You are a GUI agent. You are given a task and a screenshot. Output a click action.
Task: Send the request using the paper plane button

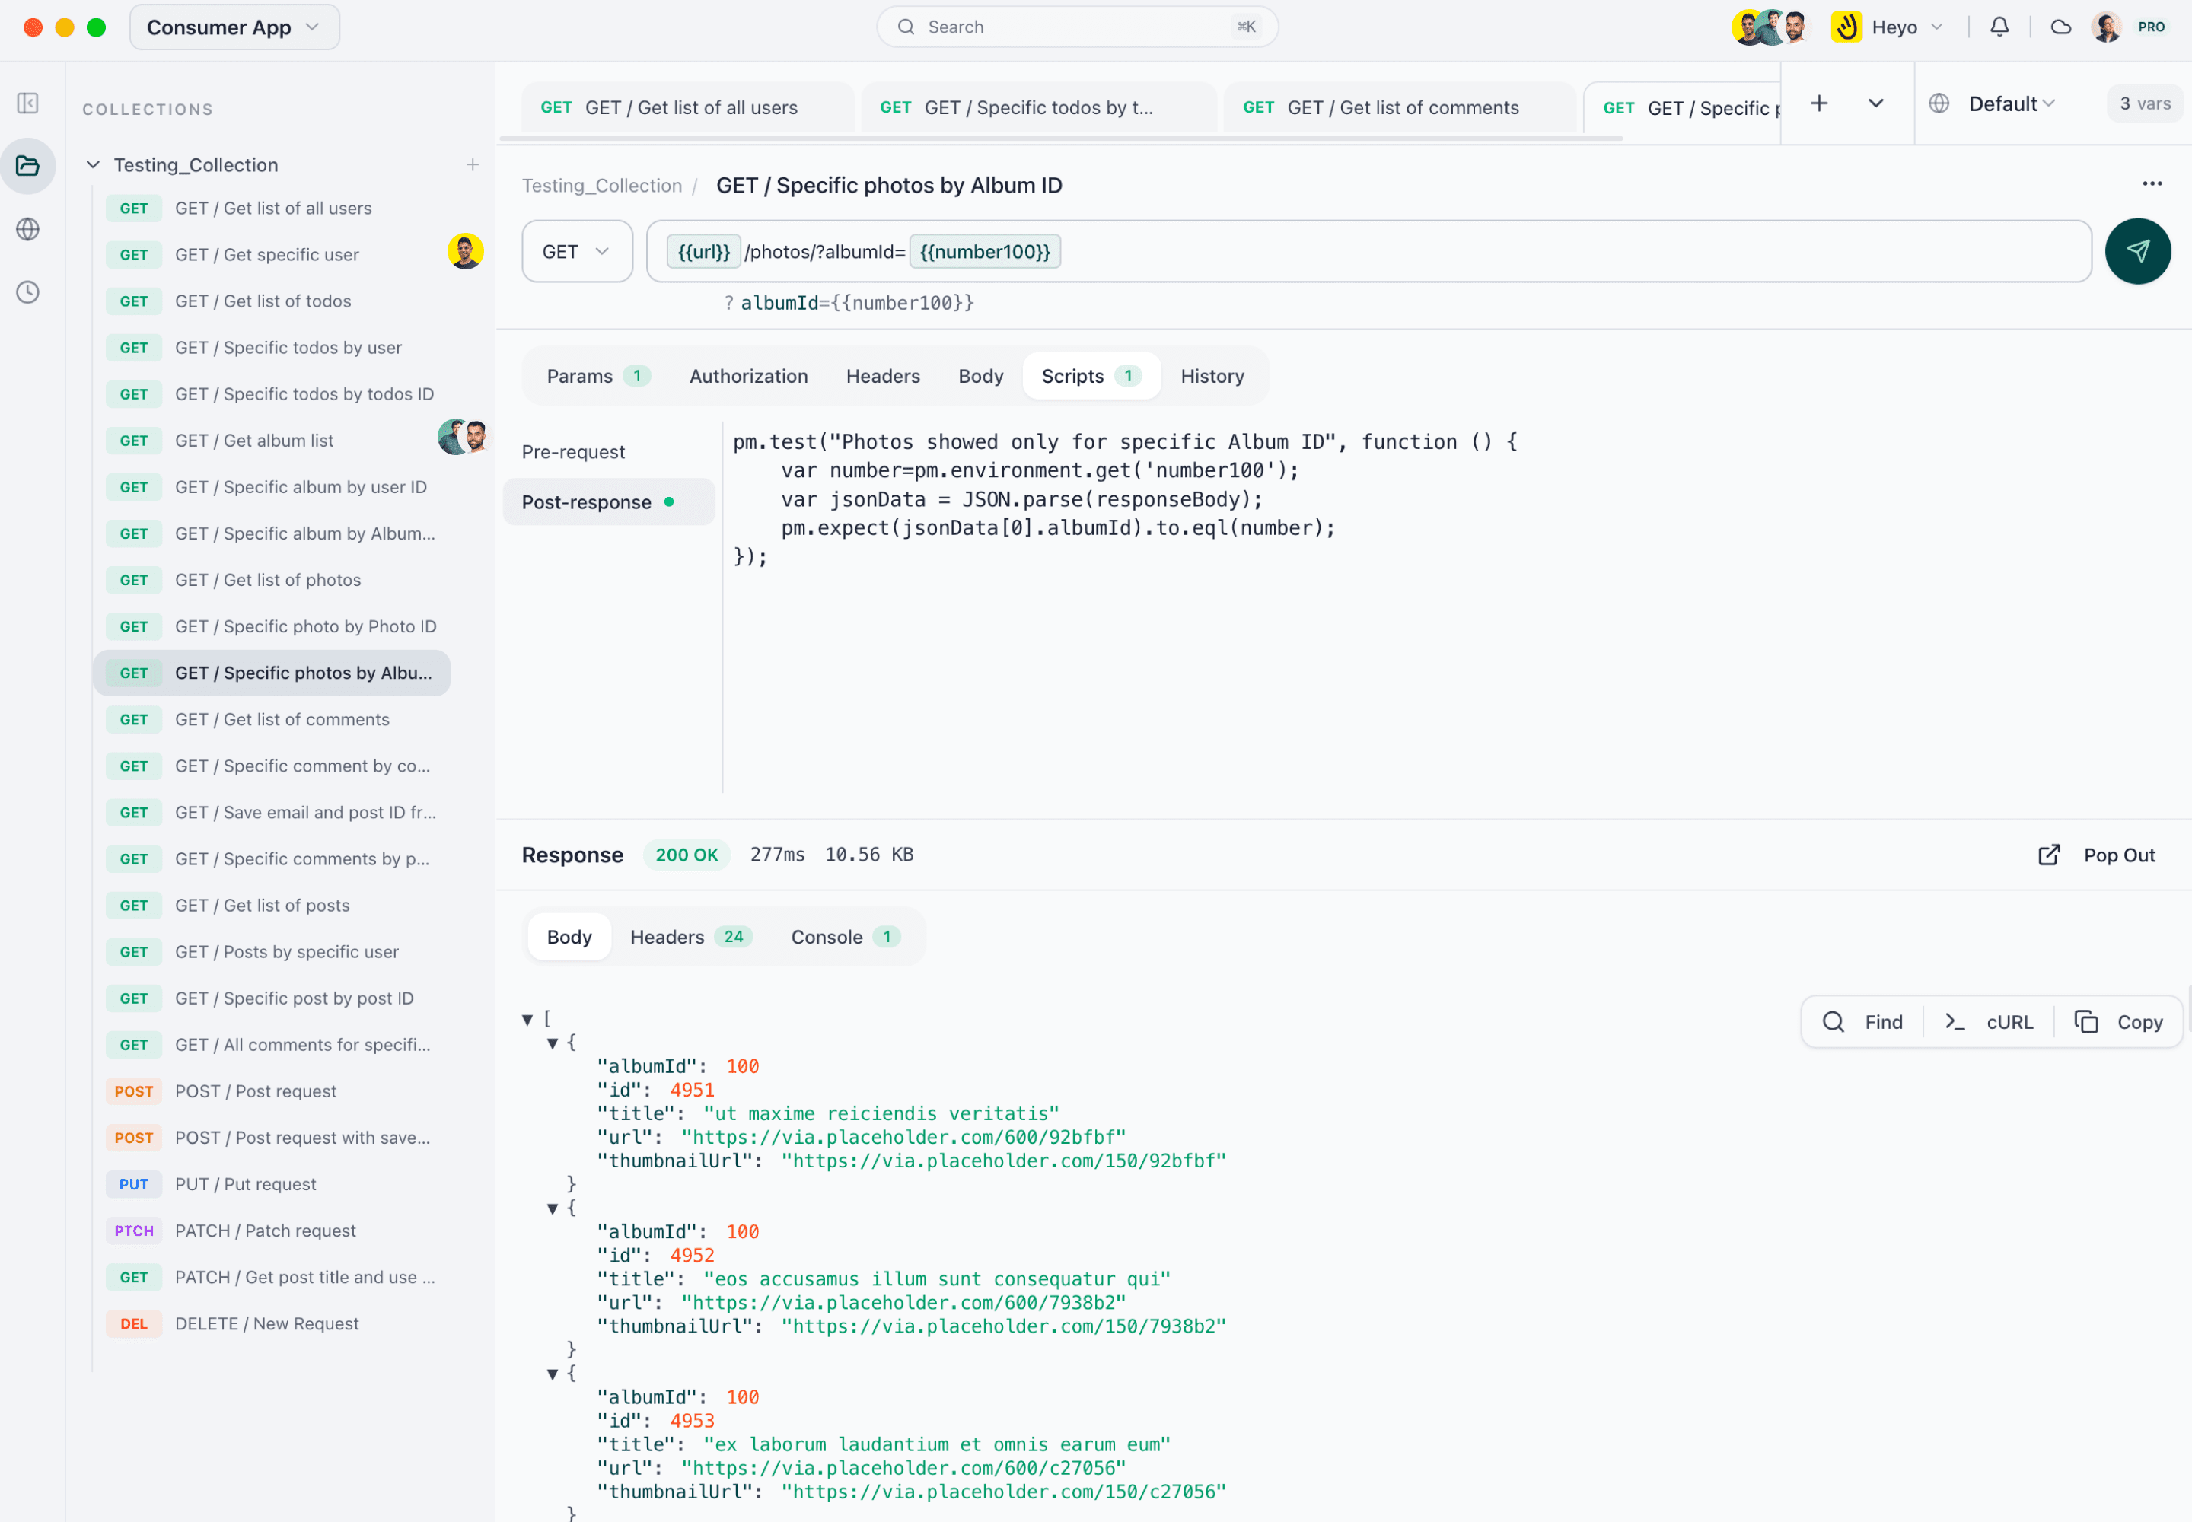(x=2136, y=251)
